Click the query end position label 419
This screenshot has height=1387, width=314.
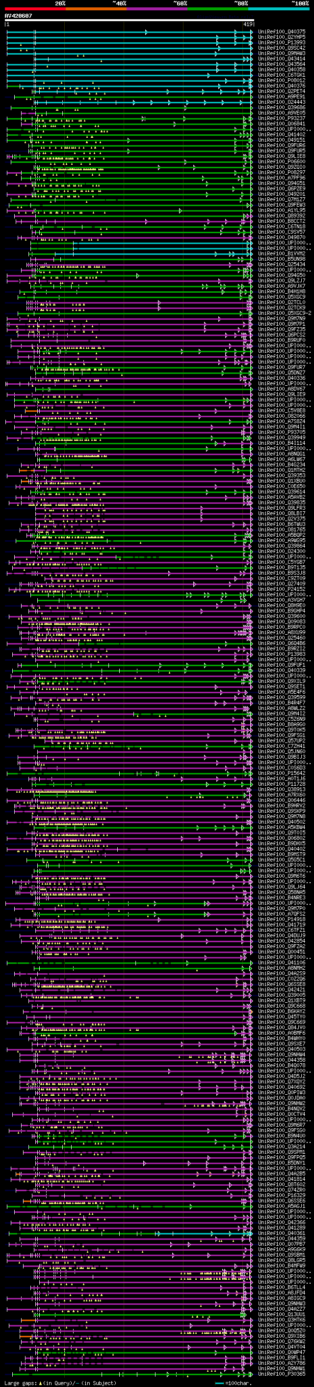pos(248,25)
